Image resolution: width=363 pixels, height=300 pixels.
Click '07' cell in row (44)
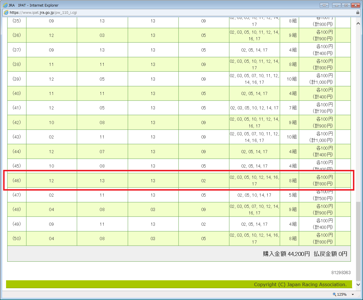pyautogui.click(x=102, y=151)
